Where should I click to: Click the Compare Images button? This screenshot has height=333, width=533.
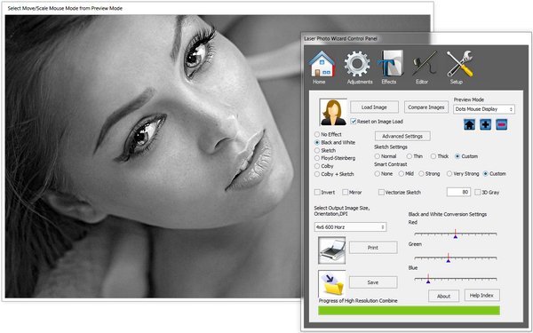tap(426, 107)
